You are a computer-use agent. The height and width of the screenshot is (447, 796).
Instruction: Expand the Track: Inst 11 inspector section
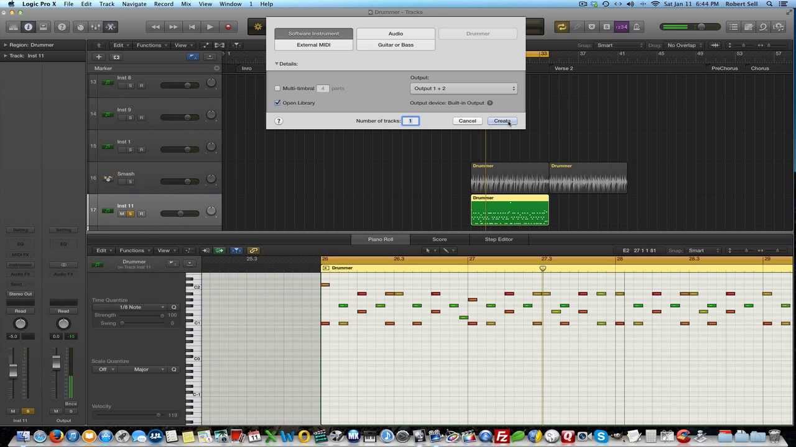pos(5,56)
